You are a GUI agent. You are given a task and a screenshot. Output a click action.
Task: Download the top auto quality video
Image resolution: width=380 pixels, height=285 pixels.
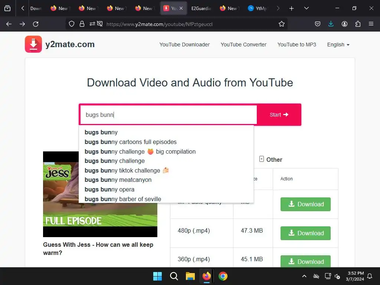(305, 204)
